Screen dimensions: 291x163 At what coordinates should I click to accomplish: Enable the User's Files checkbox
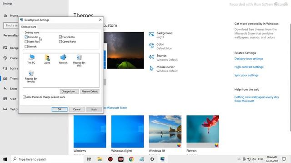(x=26, y=42)
